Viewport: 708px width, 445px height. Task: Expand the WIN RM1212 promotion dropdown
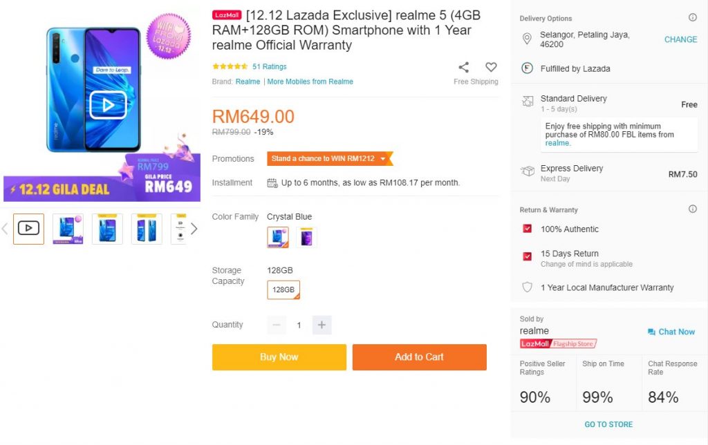coord(383,159)
